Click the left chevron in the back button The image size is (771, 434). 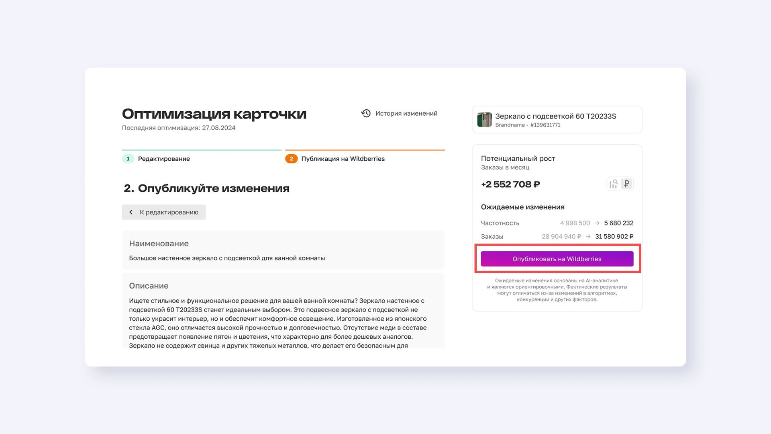pos(131,212)
